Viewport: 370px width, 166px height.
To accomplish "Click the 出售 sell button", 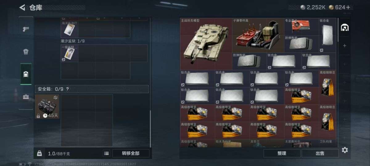I will coord(320,153).
